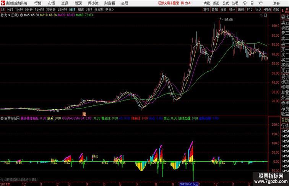This screenshot has height=186, width=289.
Task: Click the 2014年 timeline label
Action: click(x=5, y=184)
